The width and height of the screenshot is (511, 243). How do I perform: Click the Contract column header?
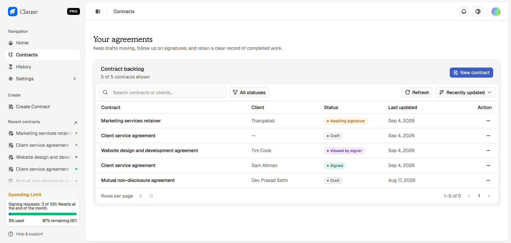coord(111,107)
